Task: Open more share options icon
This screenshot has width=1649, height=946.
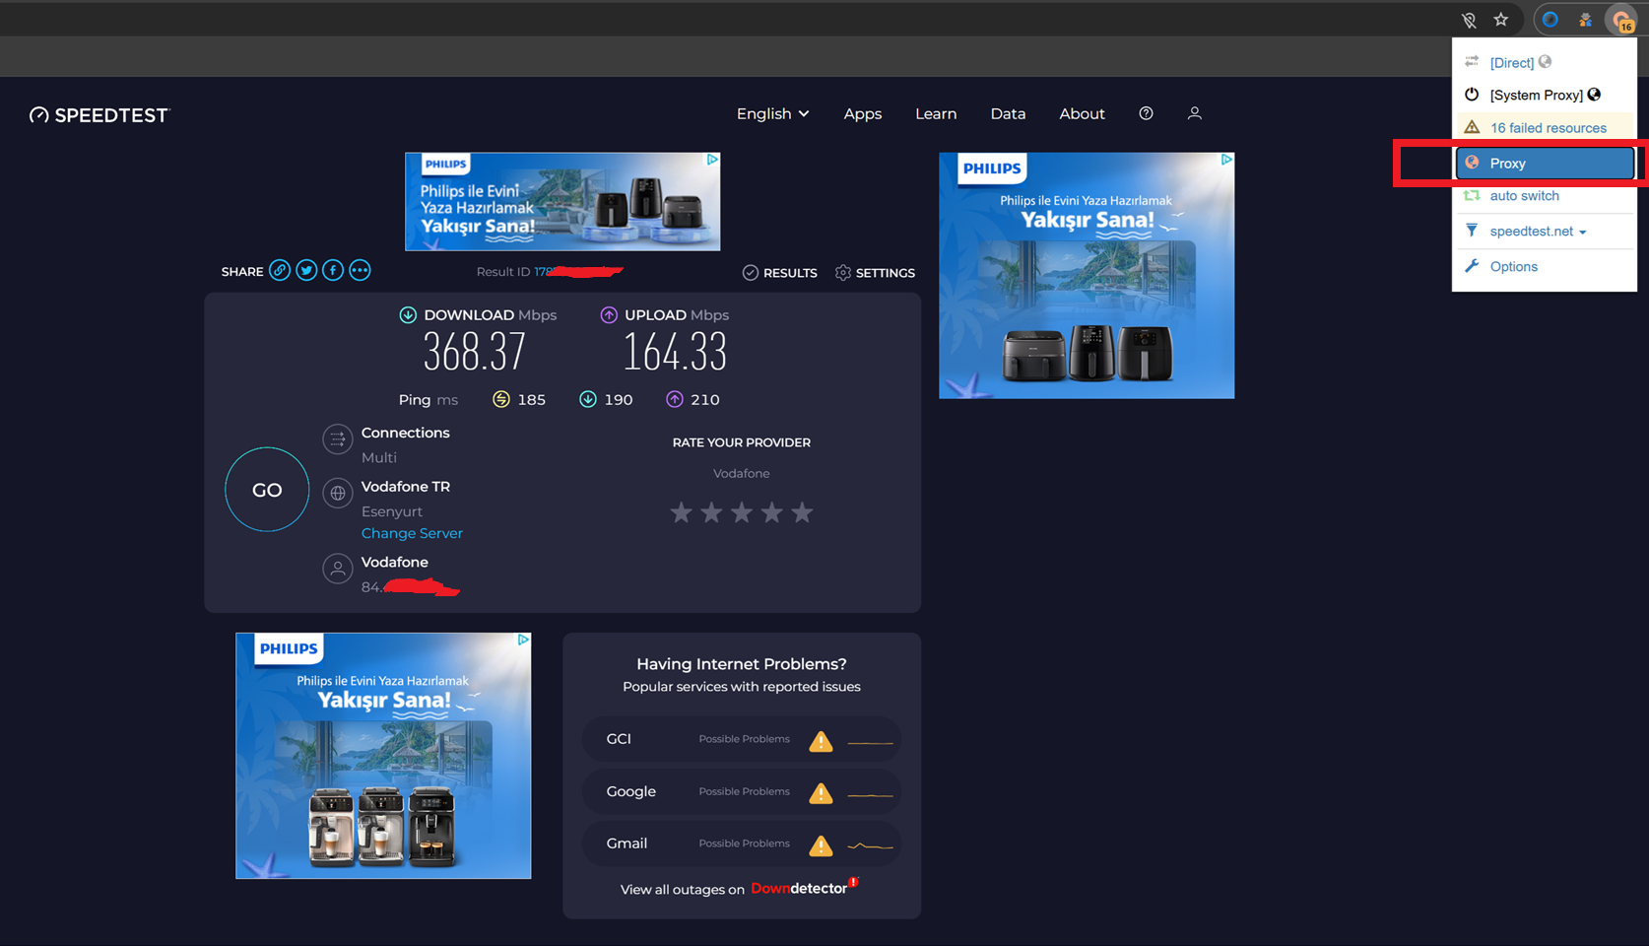Action: [360, 270]
